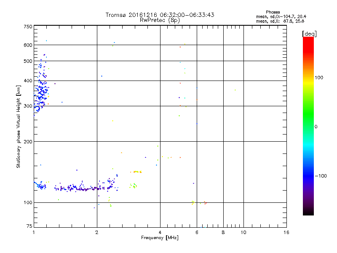The width and height of the screenshot is (337, 253).
Task: Click the "Phases" heading text
Action: [273, 12]
